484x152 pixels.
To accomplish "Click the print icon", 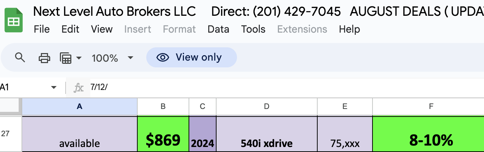I will (x=44, y=57).
